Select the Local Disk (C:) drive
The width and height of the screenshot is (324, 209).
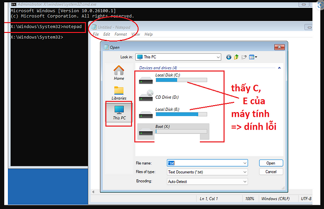pyautogui.click(x=173, y=78)
